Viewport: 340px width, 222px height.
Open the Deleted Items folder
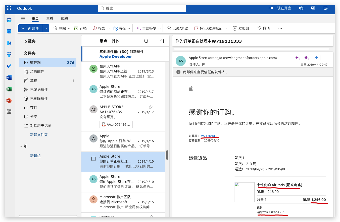click(48, 99)
